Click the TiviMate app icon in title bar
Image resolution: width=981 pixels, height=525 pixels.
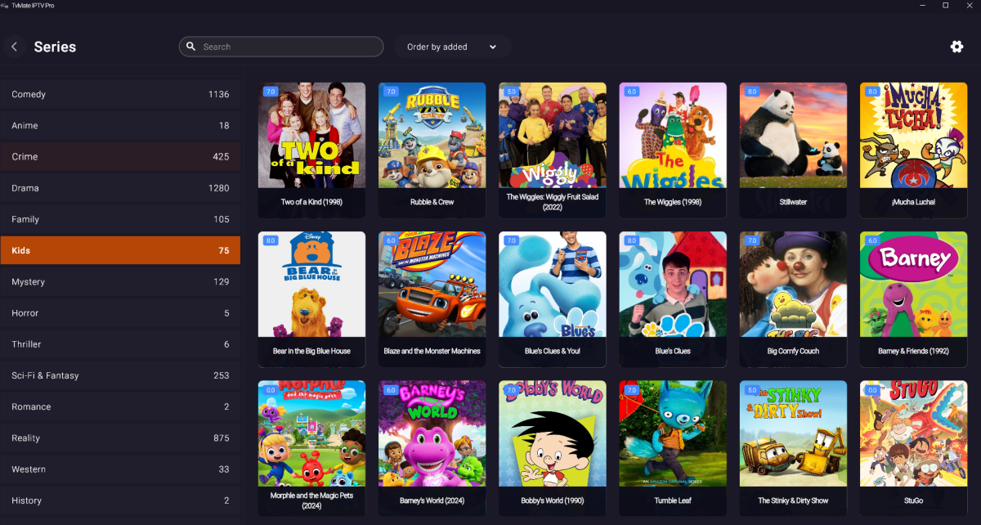pos(5,6)
